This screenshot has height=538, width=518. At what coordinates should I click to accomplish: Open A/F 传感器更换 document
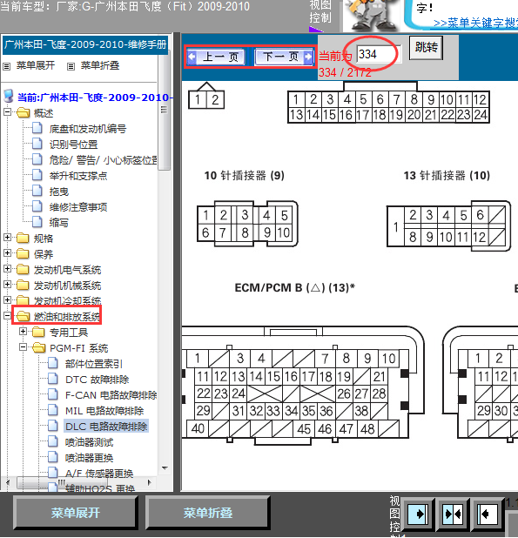[99, 474]
